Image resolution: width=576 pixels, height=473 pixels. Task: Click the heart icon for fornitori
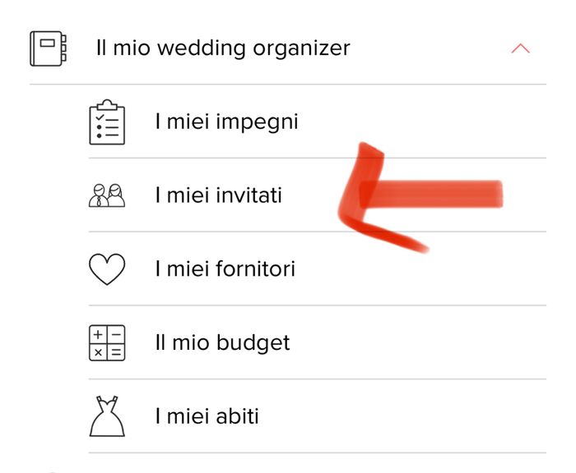tap(107, 269)
